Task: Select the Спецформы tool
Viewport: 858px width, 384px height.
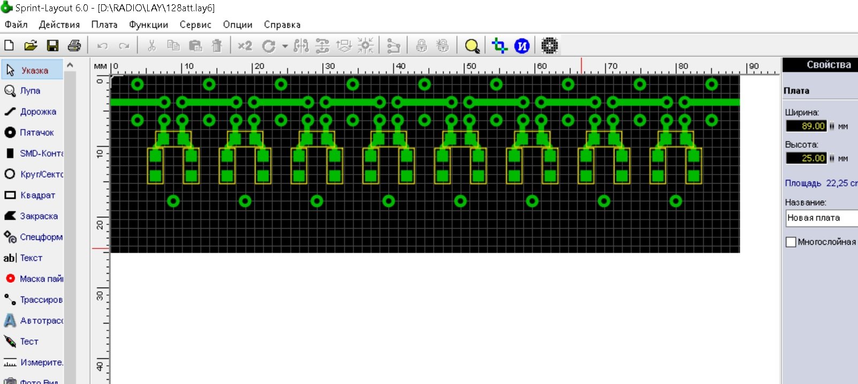Action: pos(33,237)
